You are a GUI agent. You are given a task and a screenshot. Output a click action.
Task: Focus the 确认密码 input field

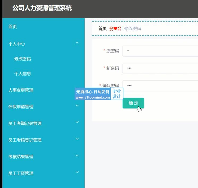tap(160, 86)
